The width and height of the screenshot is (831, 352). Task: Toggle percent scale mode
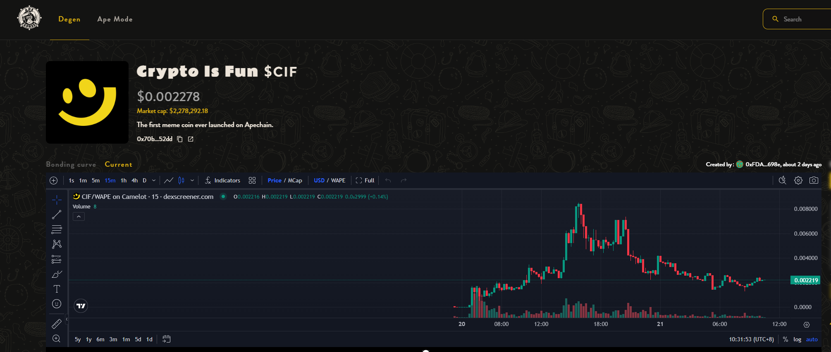pyautogui.click(x=785, y=339)
